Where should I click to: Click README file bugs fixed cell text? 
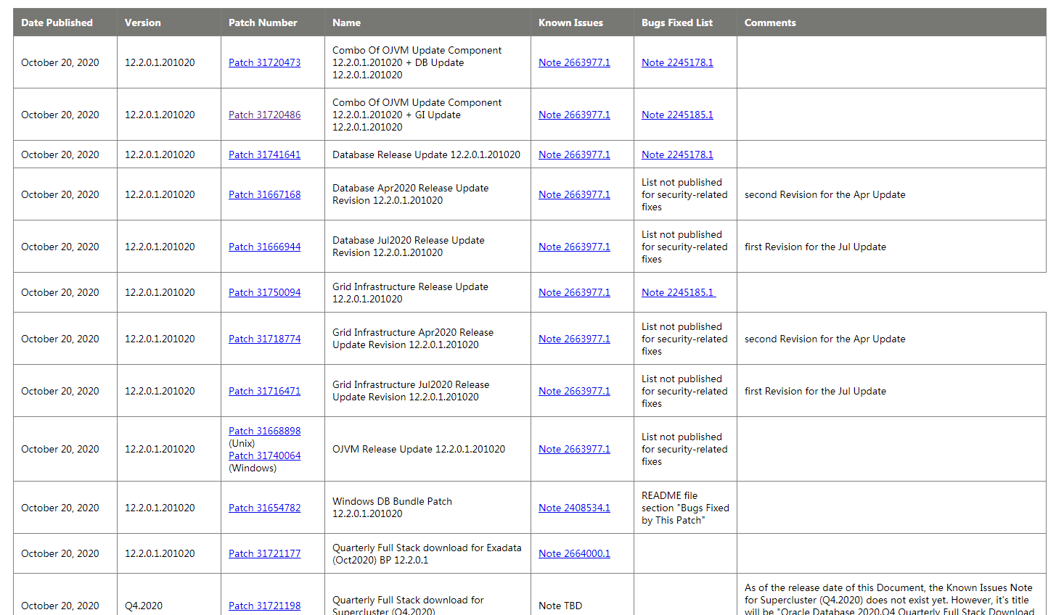(x=685, y=508)
